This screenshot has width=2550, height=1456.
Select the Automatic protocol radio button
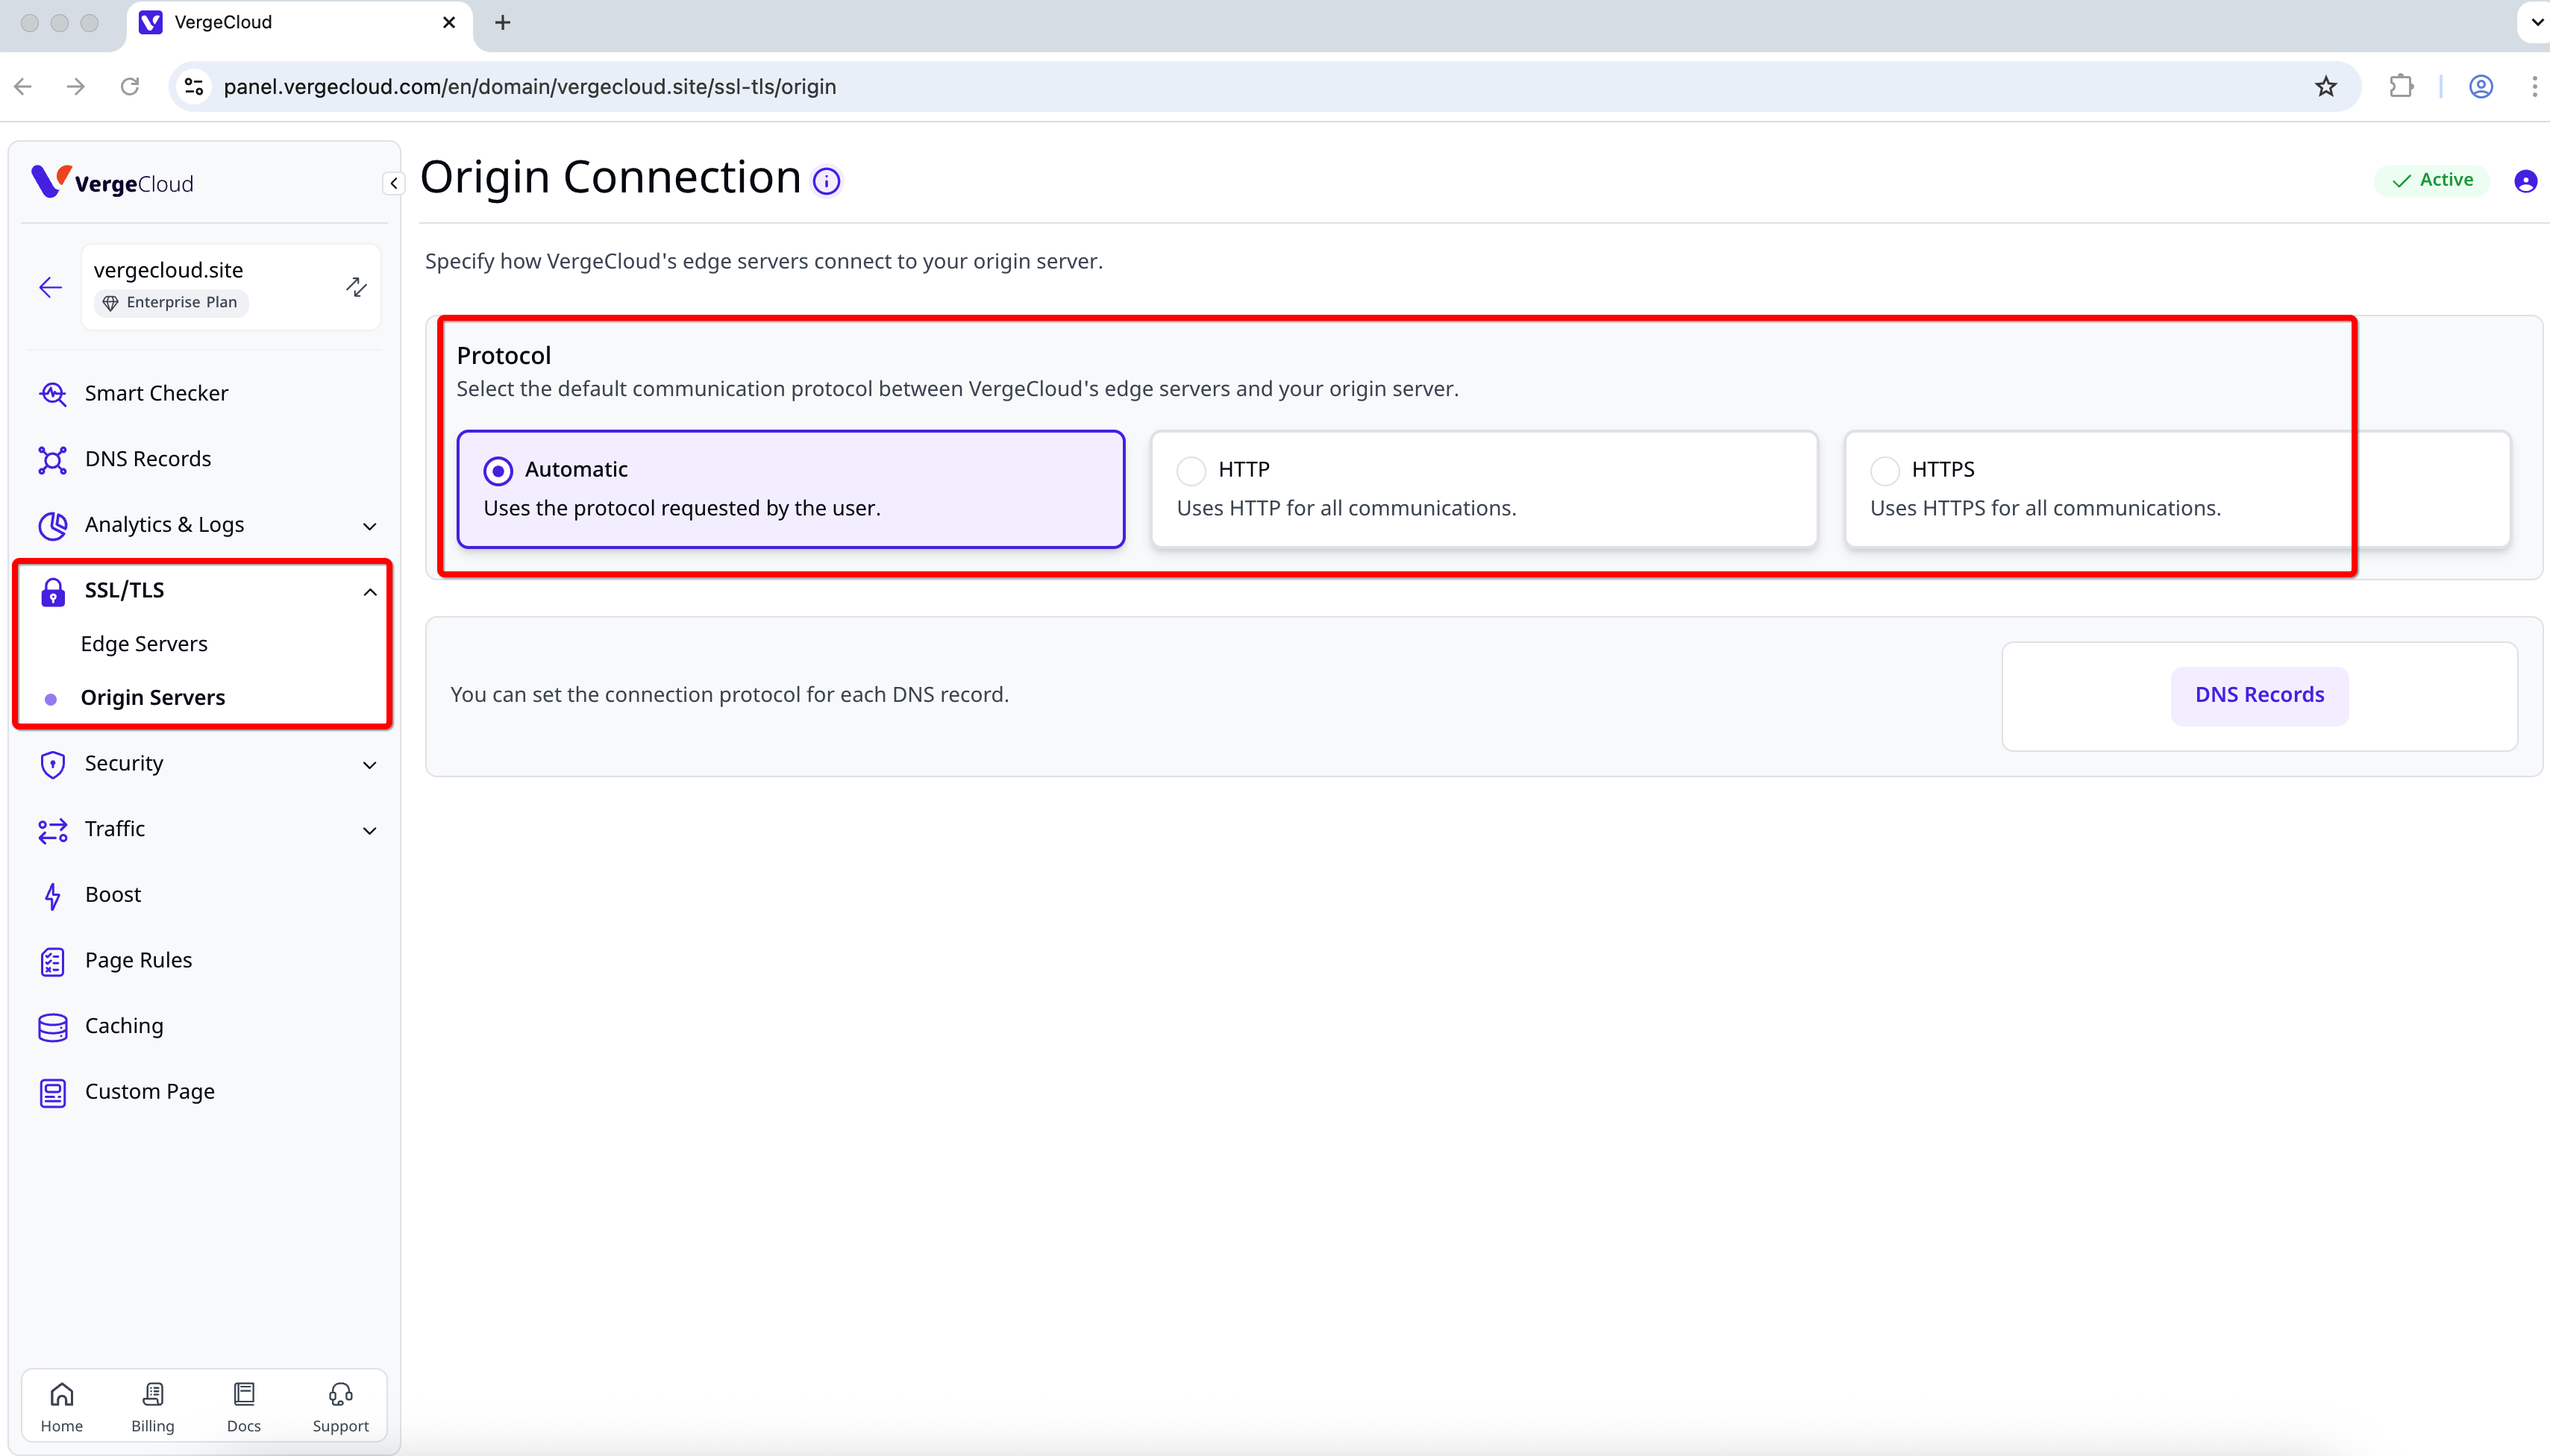pos(498,470)
